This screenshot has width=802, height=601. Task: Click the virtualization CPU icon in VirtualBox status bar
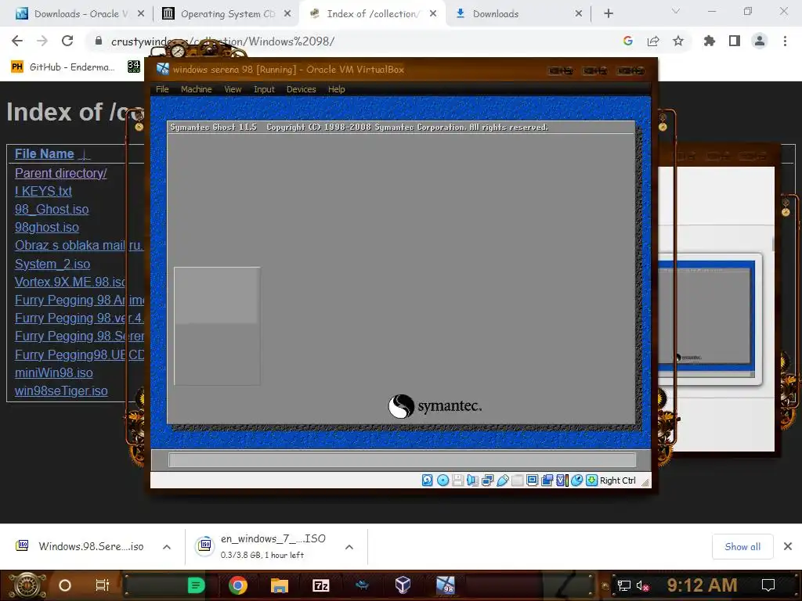(x=562, y=480)
